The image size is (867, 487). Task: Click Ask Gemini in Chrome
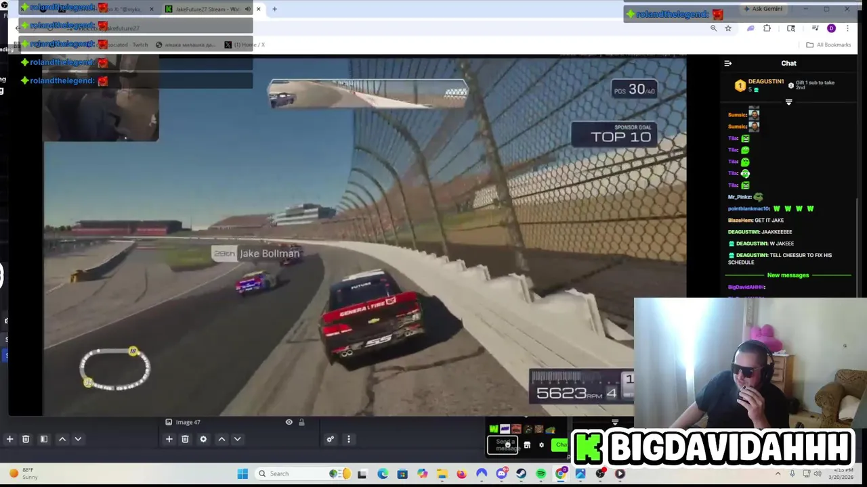[x=763, y=9]
